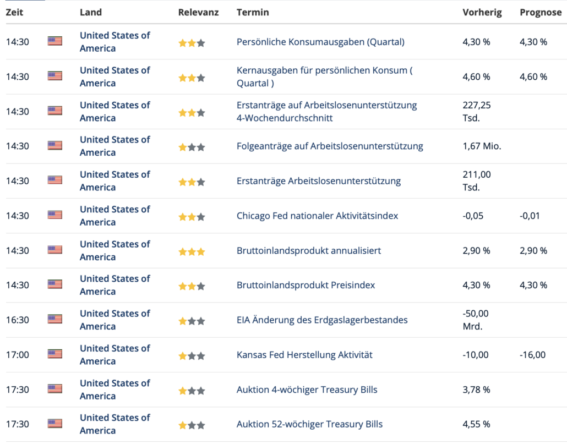The image size is (567, 444).
Task: Click the US flag in the Persönliche Konsumausgaben row
Action: (54, 41)
